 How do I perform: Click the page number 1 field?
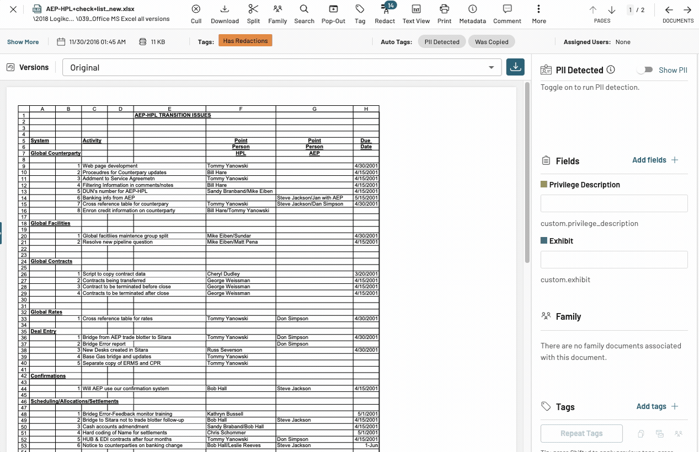630,10
